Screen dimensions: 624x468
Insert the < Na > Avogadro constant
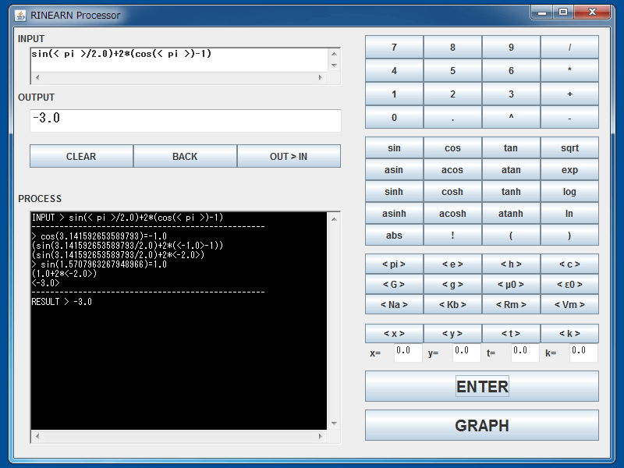(394, 305)
